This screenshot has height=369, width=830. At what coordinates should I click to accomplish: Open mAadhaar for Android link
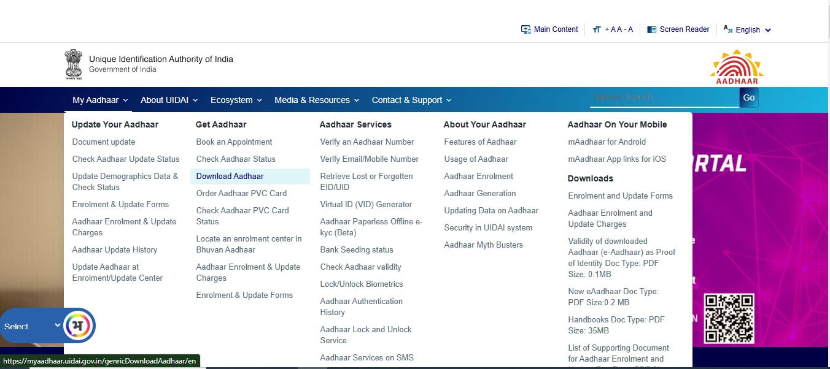(607, 142)
